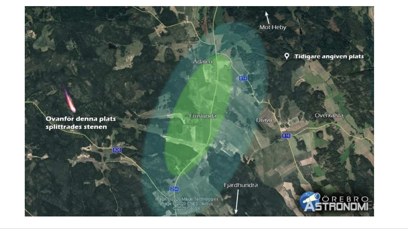408x229 pixels.
Task: Select the Ådalen place label
Action: [202, 62]
